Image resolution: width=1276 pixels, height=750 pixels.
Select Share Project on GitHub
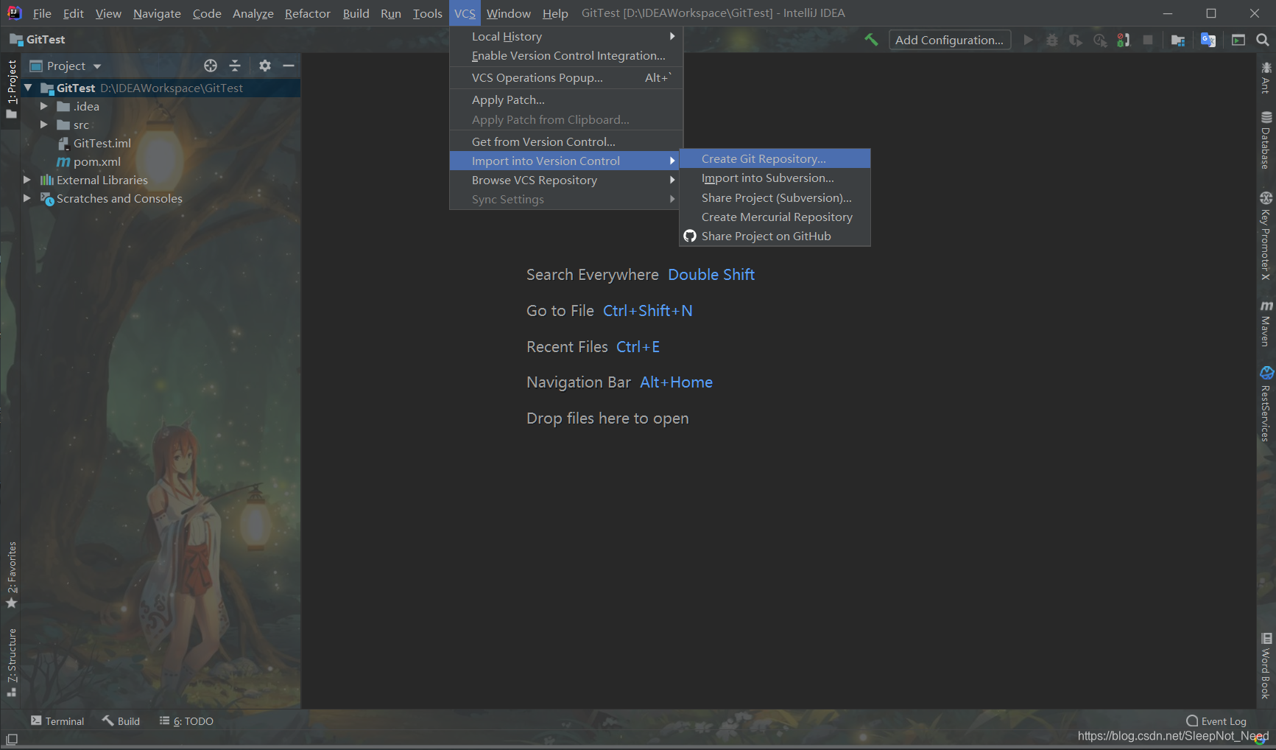[x=775, y=236]
